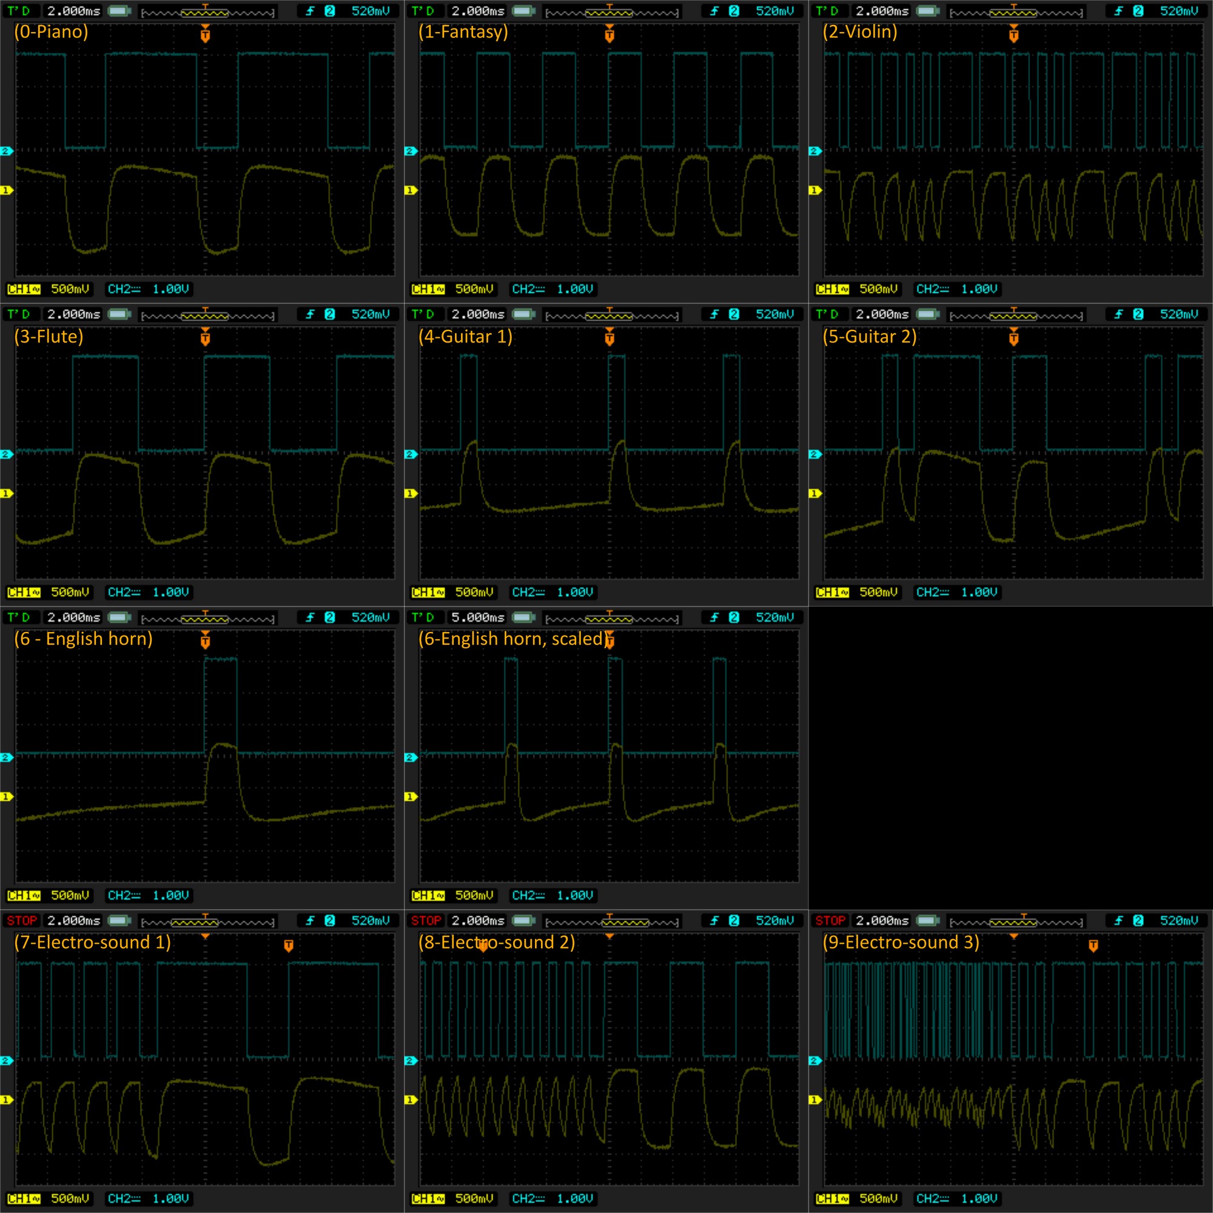Click the cyan channel 2 trigger source badge above 4-Guitar 1
Screen dimensions: 1213x1213
tap(733, 314)
